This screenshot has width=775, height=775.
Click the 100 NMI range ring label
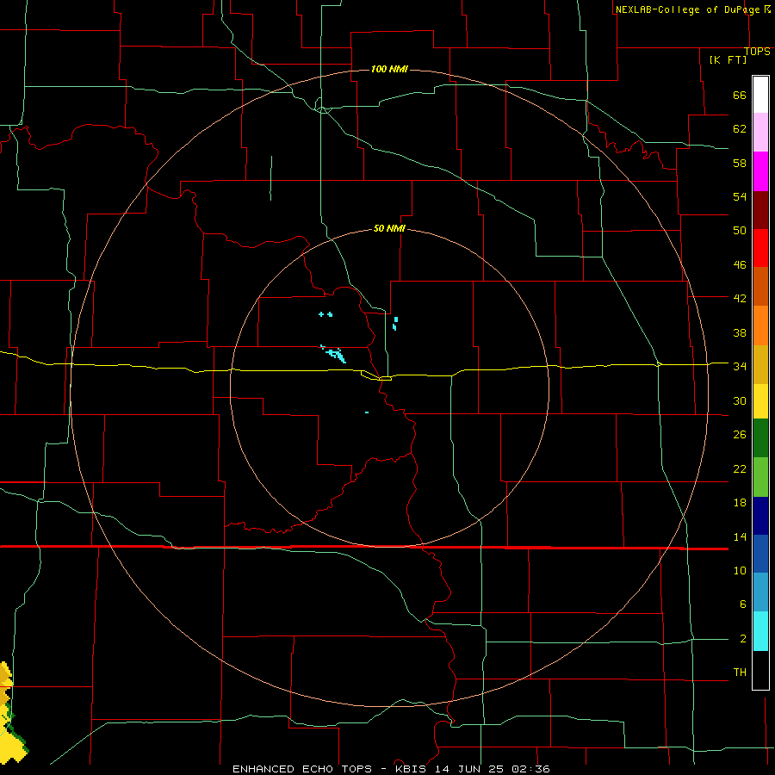click(x=389, y=69)
